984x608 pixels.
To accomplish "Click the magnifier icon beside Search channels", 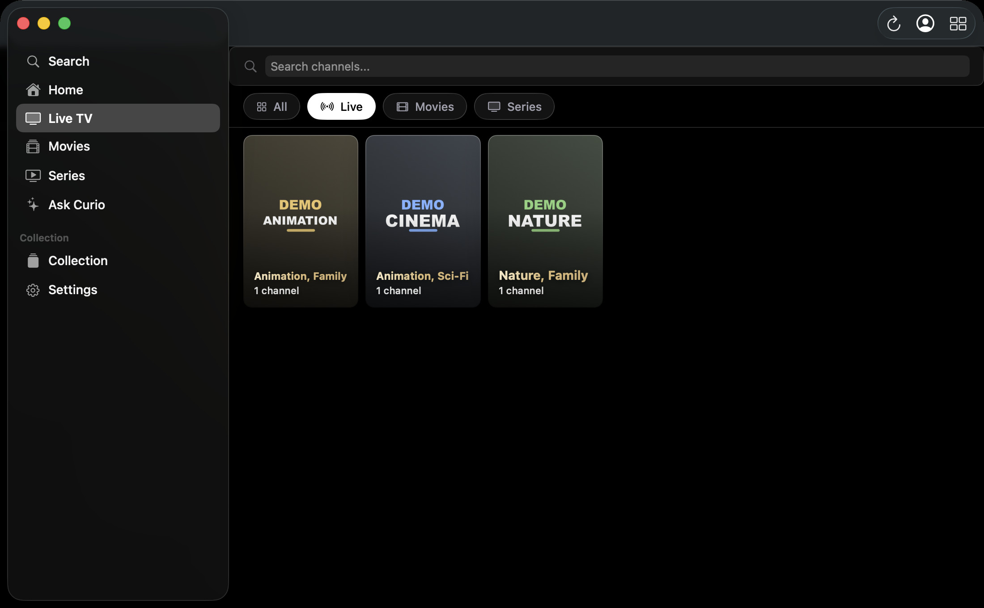I will pos(250,67).
